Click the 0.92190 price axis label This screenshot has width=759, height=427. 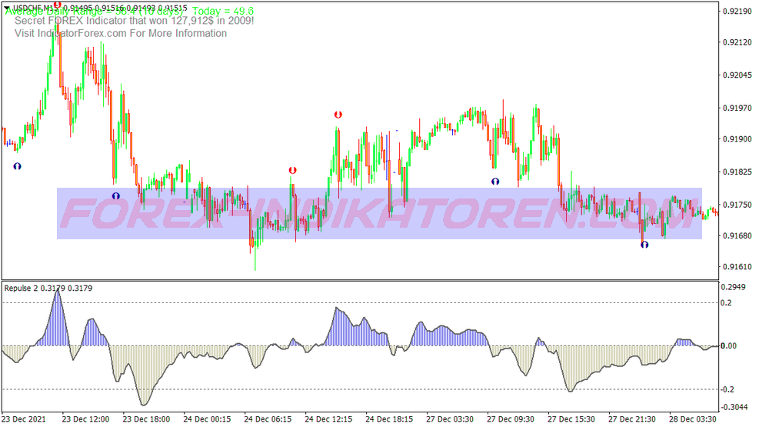coord(737,12)
